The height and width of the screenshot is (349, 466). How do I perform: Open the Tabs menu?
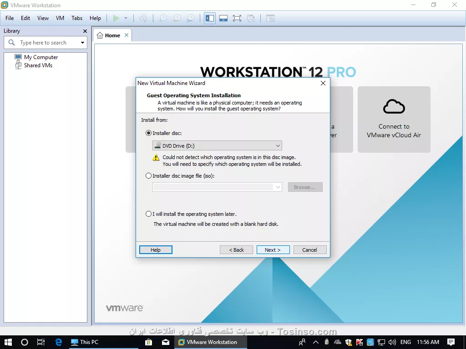[76, 18]
